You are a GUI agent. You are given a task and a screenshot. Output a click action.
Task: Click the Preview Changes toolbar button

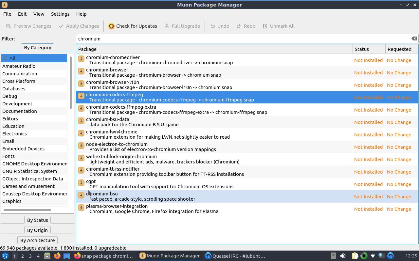click(29, 26)
